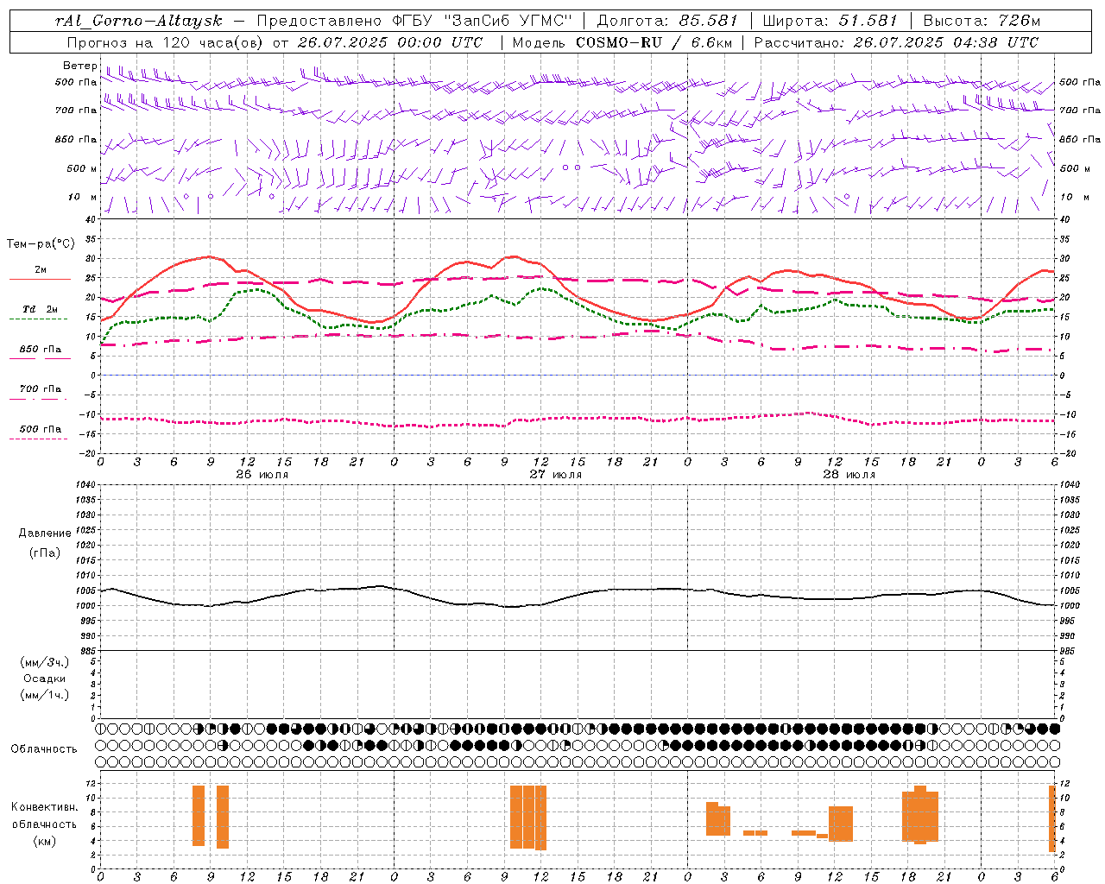Click the right-side 10 м wind level label
Image resolution: width=1105 pixels, height=884 pixels.
[1073, 197]
